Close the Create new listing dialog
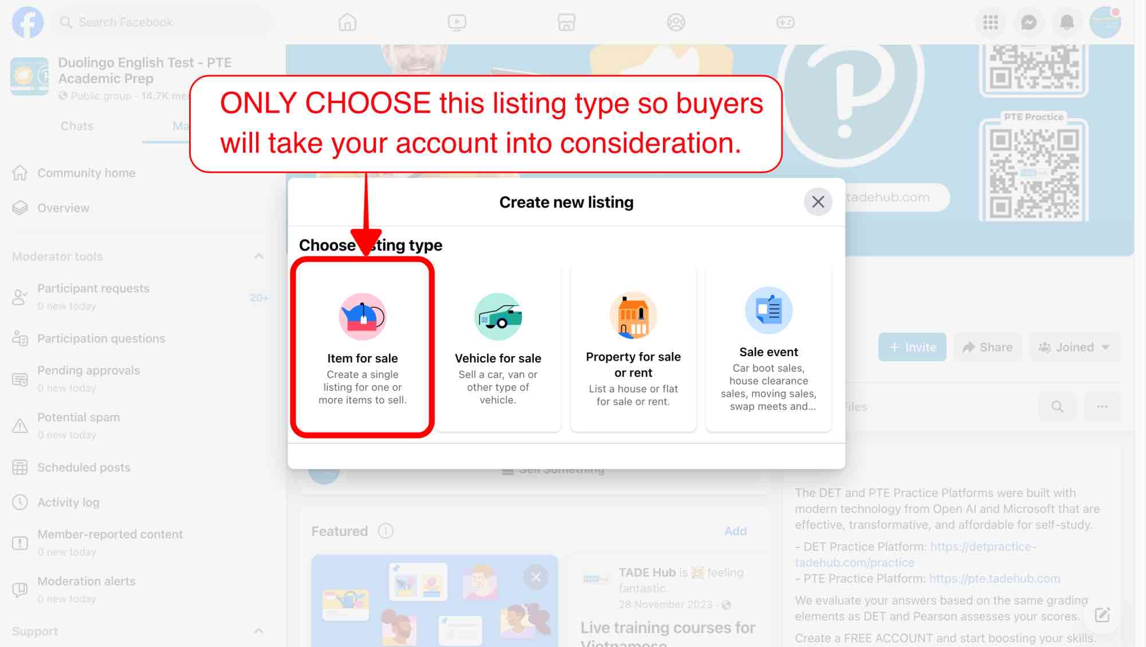1146x647 pixels. click(818, 202)
